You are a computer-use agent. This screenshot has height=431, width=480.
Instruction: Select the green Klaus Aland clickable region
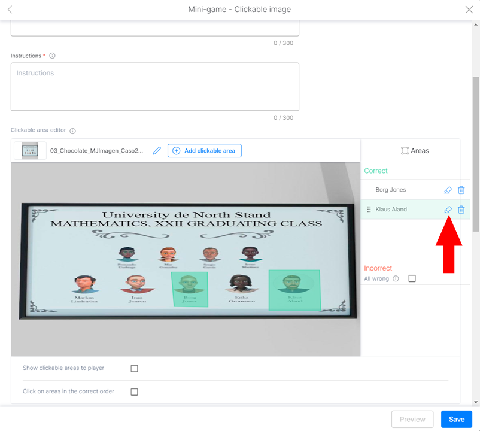(294, 290)
